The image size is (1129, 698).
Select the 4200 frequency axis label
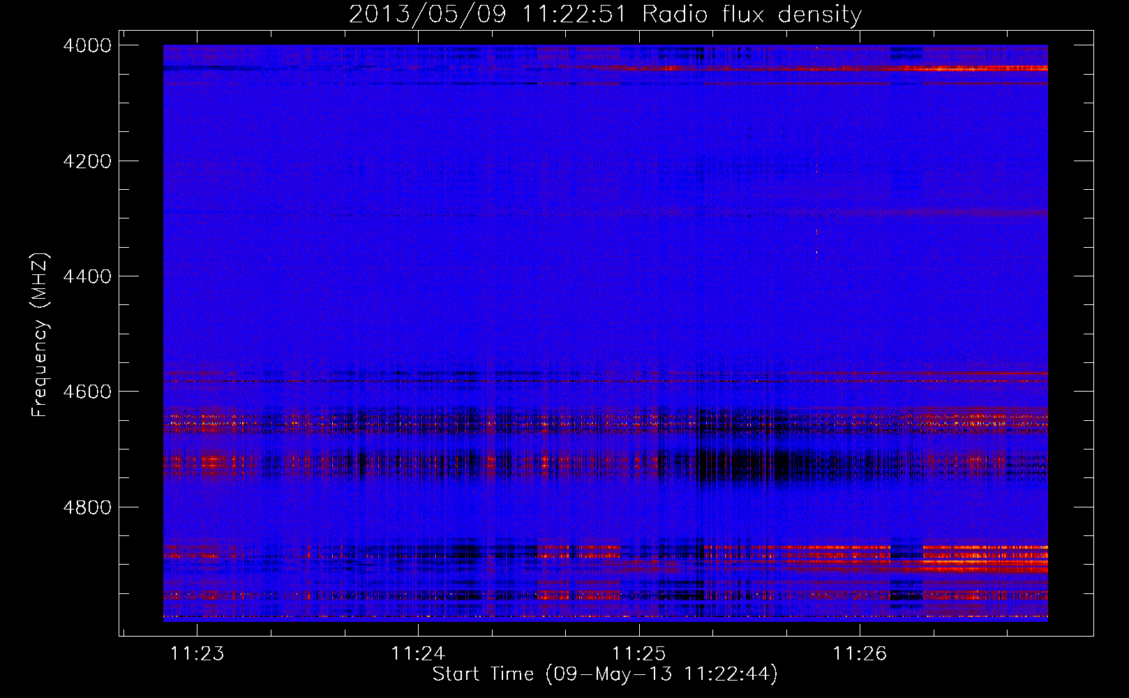click(87, 161)
